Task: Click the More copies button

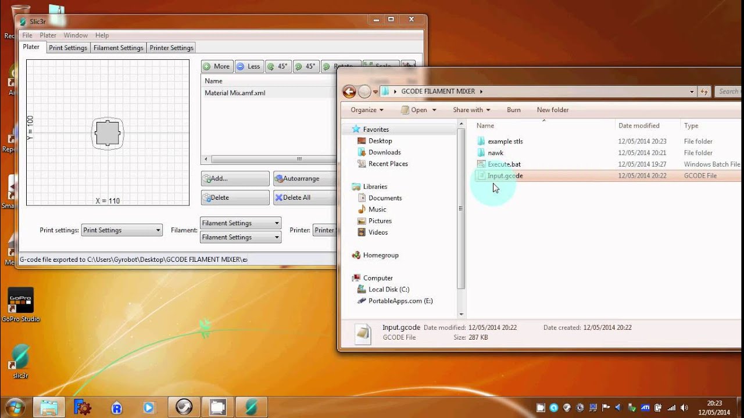Action: pos(217,67)
